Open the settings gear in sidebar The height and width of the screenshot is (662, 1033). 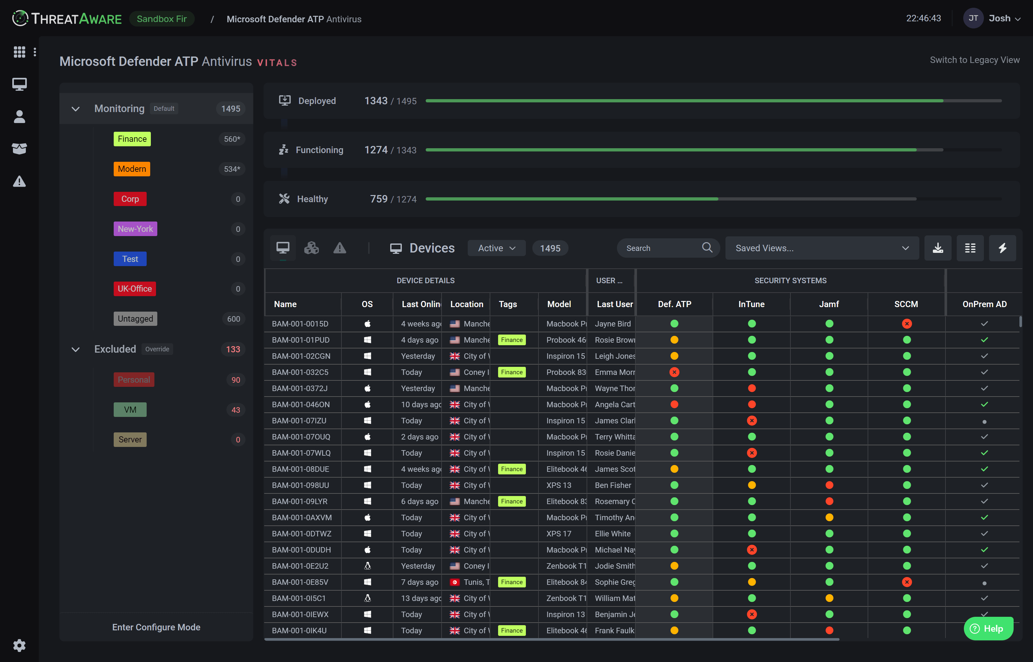[x=19, y=645]
